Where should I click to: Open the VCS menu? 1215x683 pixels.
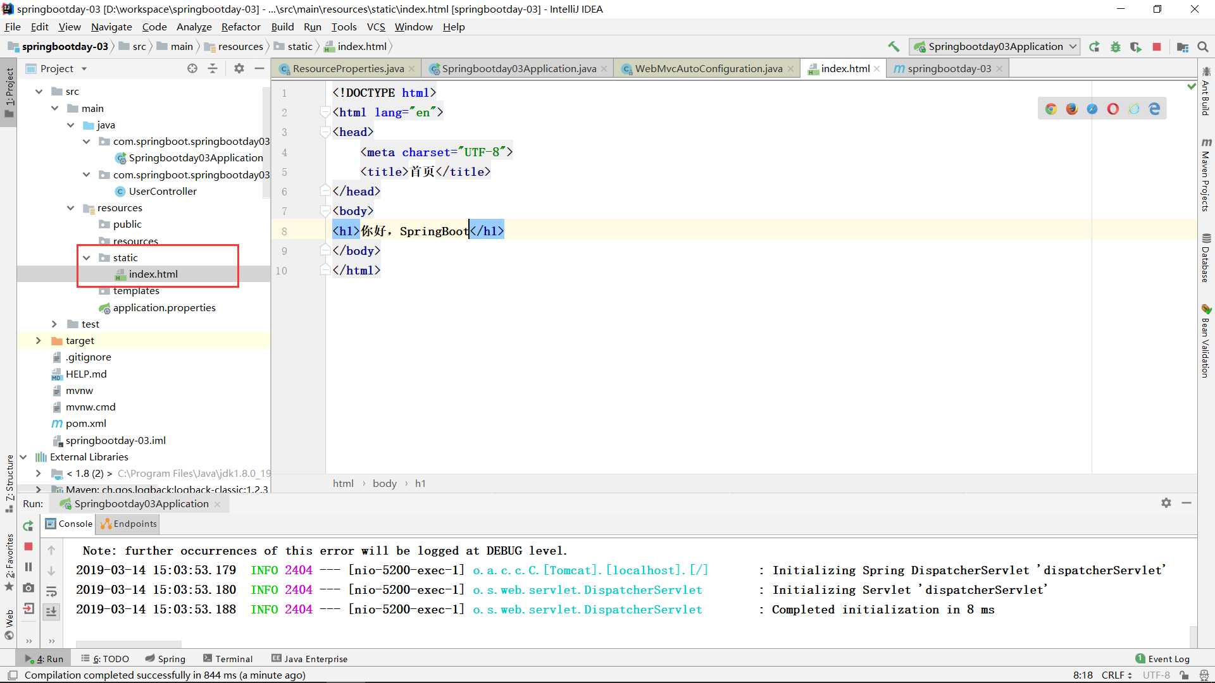pyautogui.click(x=376, y=27)
